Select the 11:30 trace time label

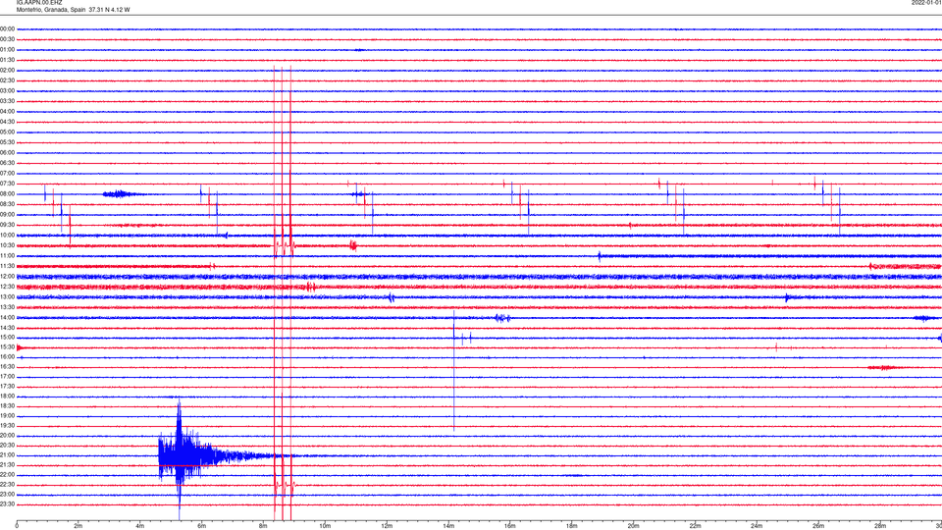(8, 266)
